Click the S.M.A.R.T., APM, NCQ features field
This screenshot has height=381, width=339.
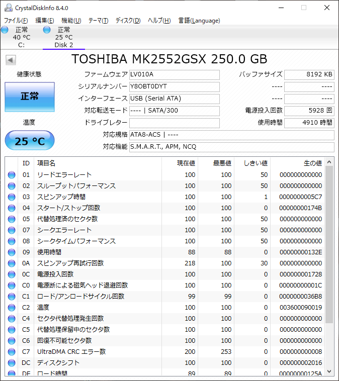tap(232, 147)
